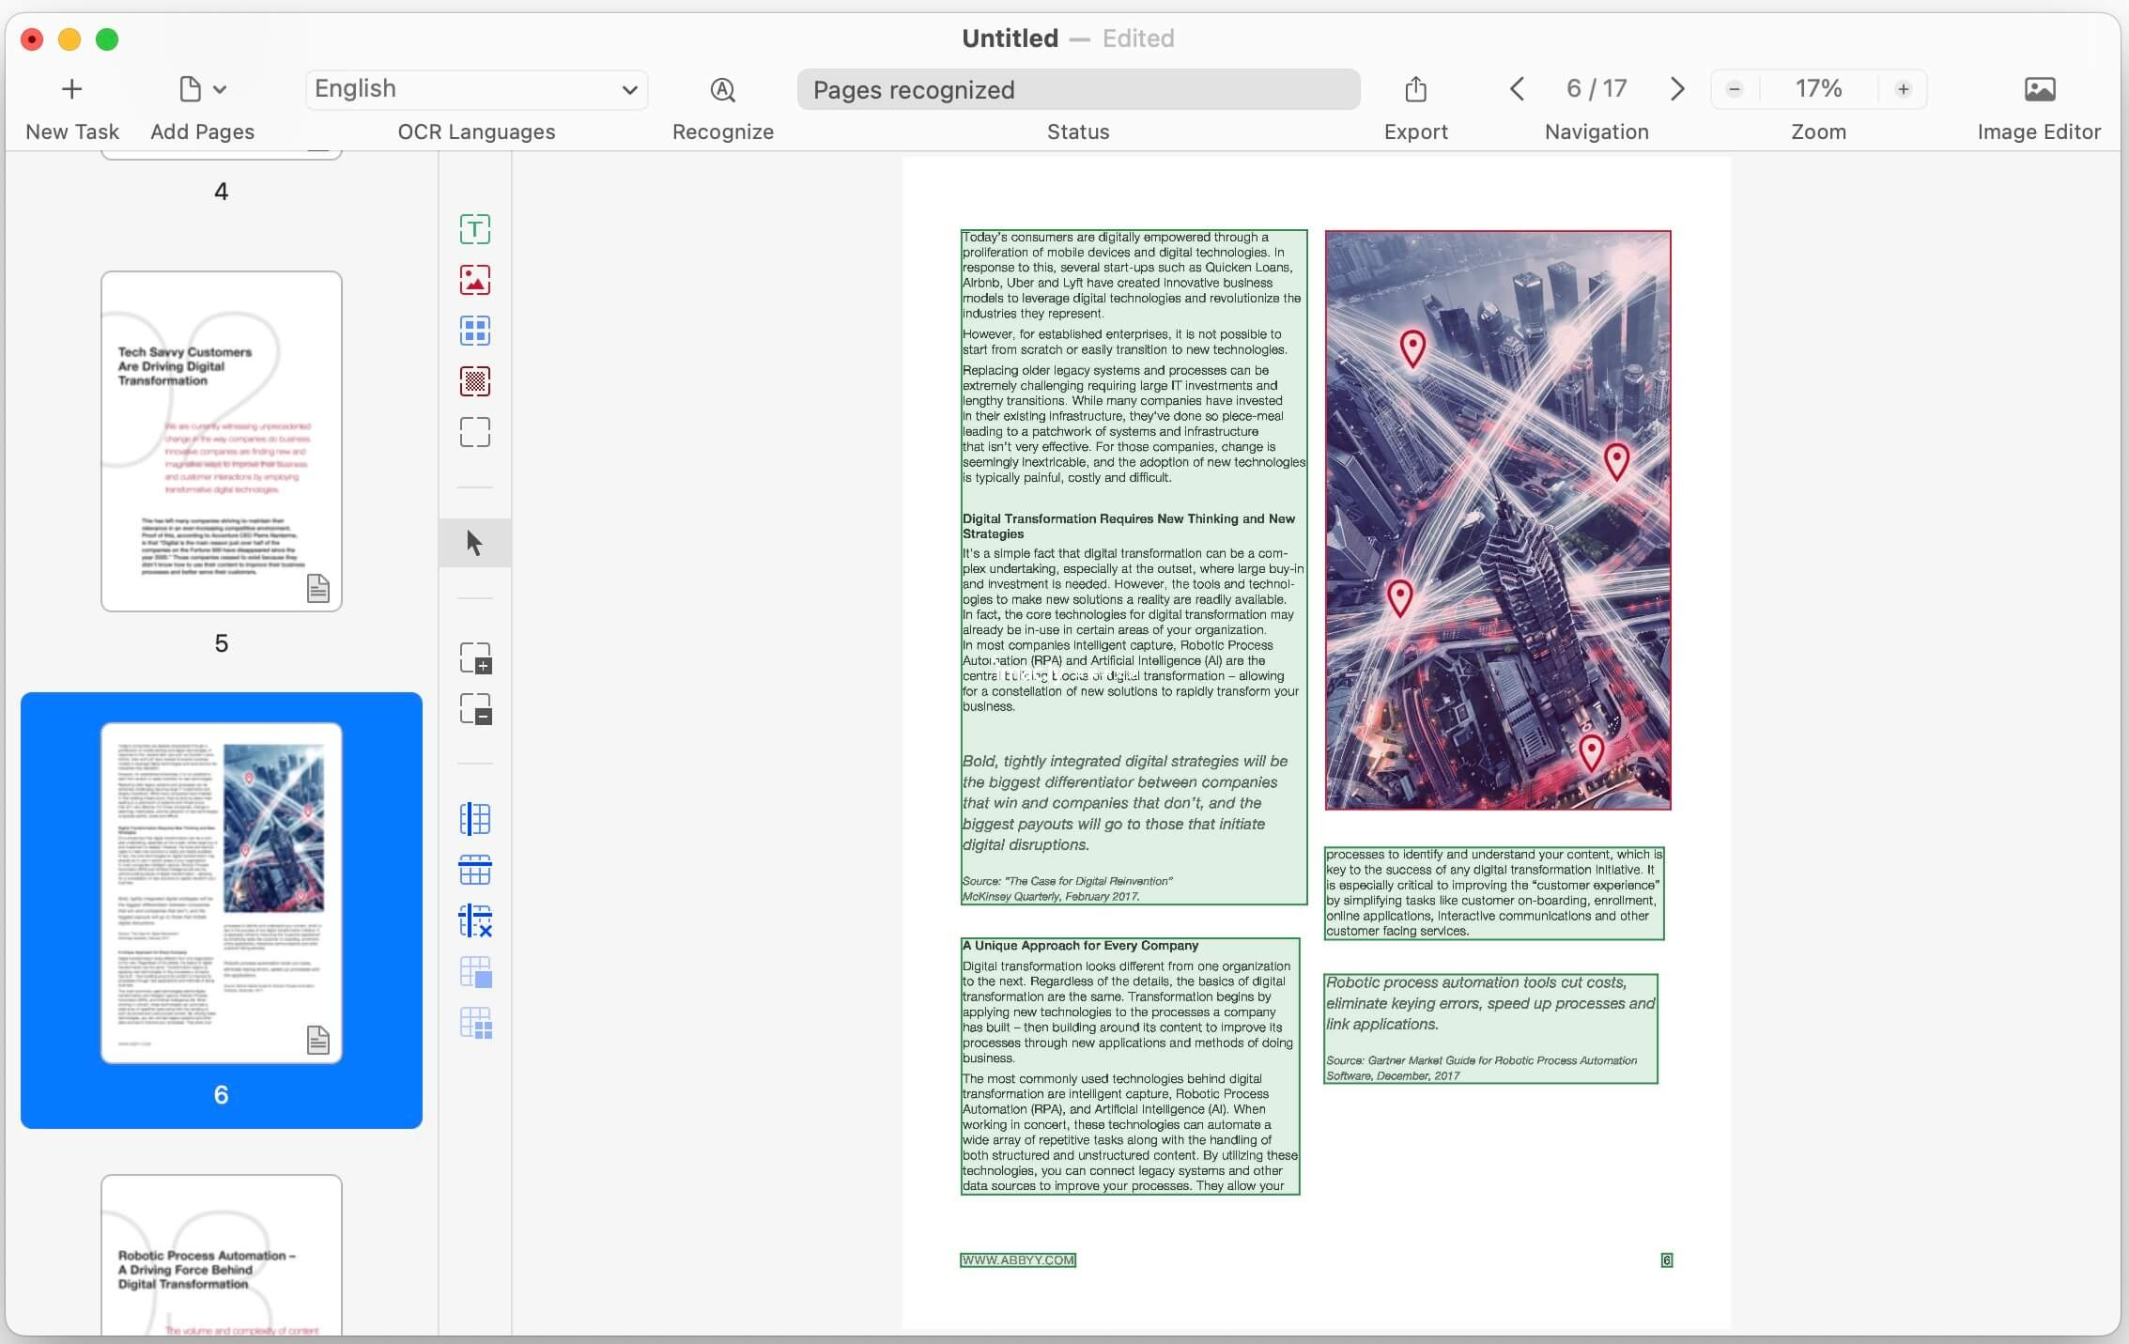This screenshot has height=1344, width=2129.
Task: Click recognized-page icon on thumbnail 5
Action: click(x=318, y=589)
